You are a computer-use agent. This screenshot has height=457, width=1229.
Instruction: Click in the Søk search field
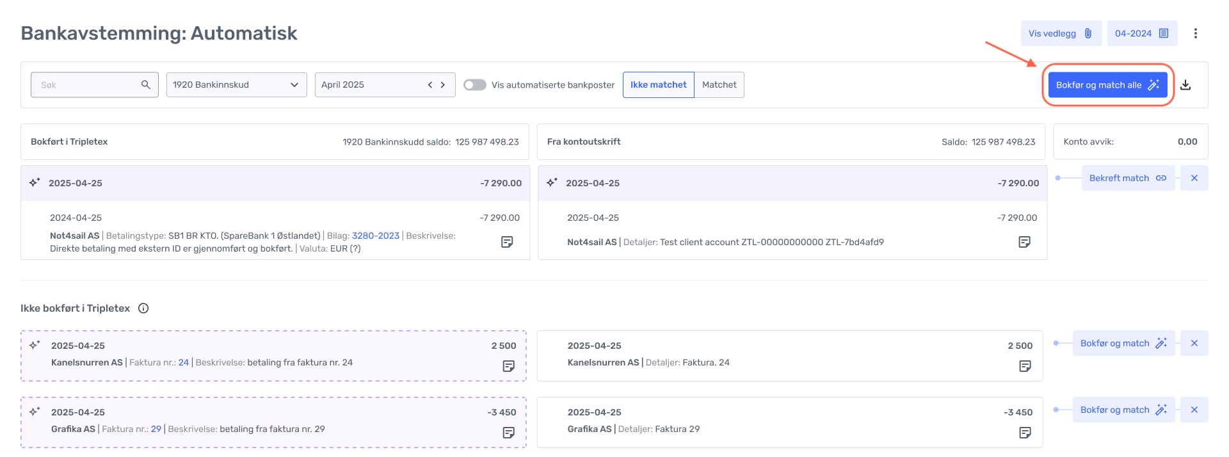[x=86, y=84]
